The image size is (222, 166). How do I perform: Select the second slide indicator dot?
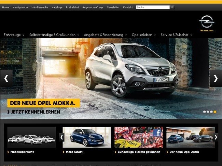[x=208, y=112]
